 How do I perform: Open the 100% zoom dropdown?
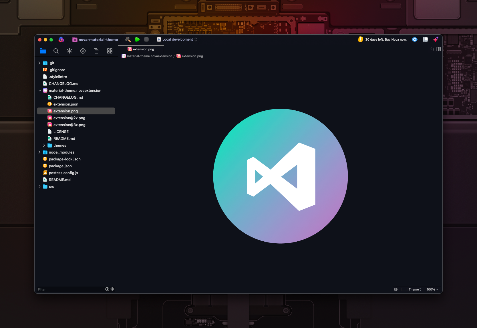(x=432, y=289)
